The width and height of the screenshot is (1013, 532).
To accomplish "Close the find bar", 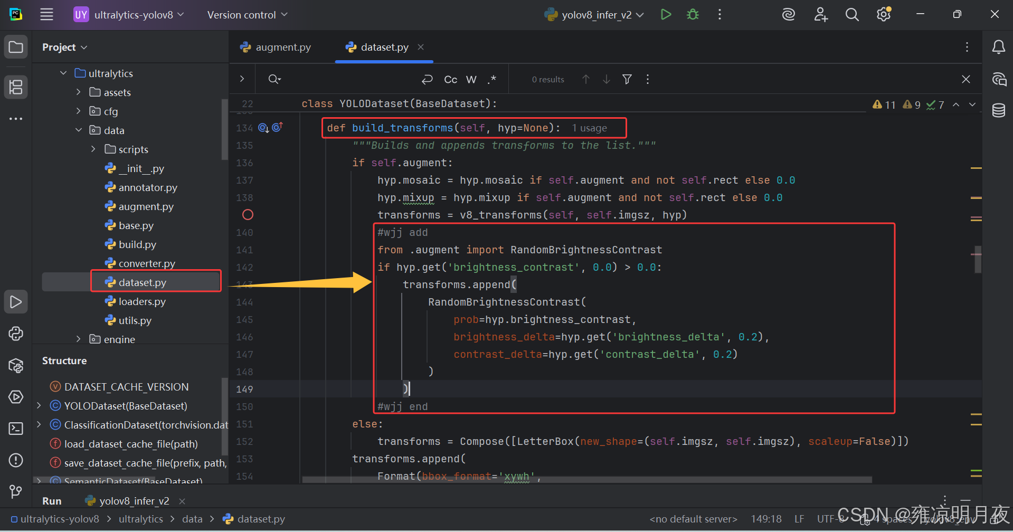I will [x=966, y=79].
